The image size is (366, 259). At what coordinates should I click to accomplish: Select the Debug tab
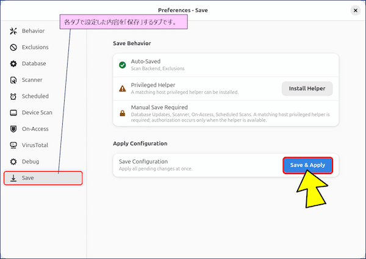pyautogui.click(x=43, y=161)
